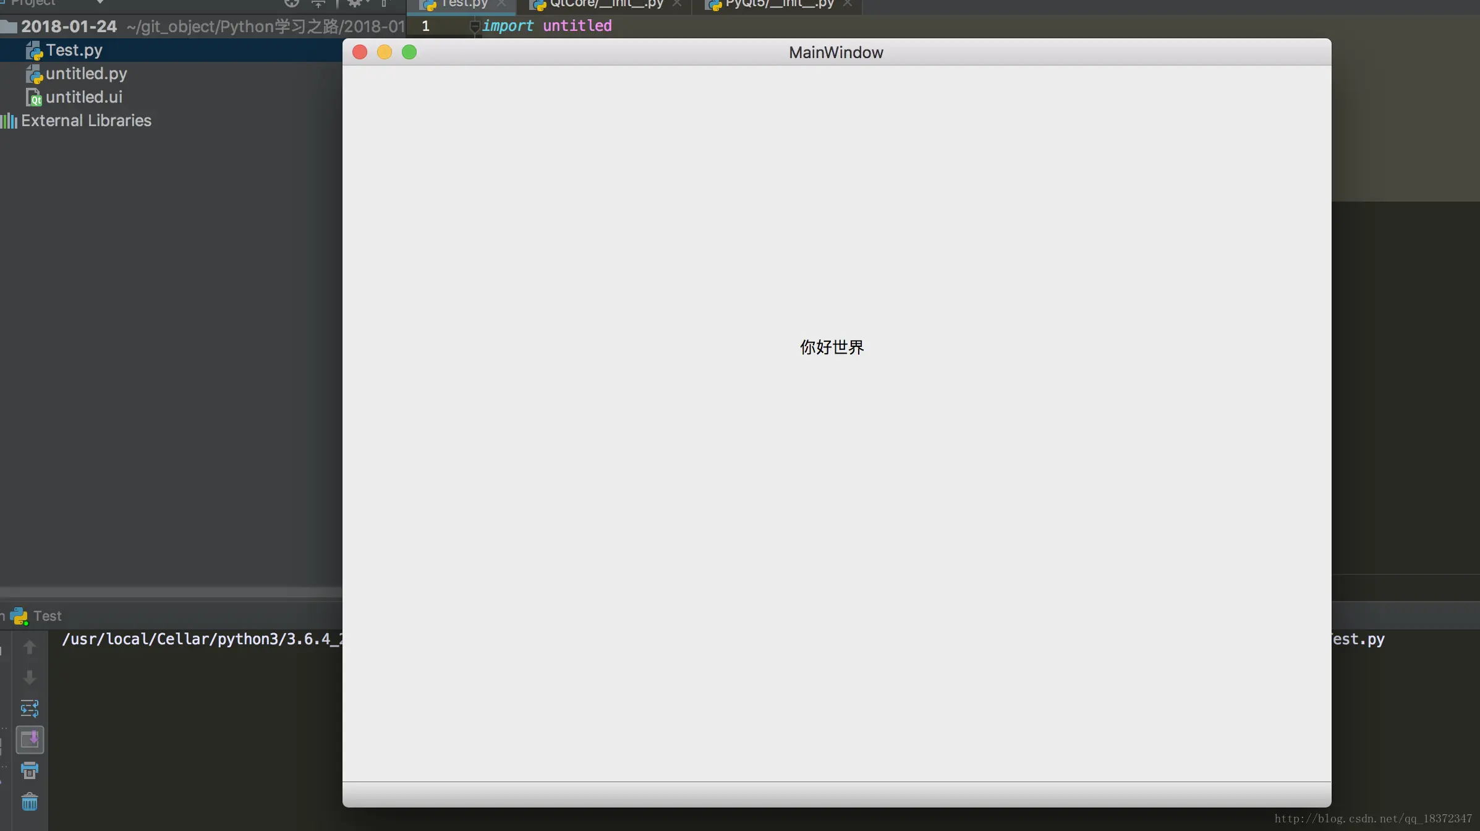Fold the import block gutter marker

click(x=474, y=26)
